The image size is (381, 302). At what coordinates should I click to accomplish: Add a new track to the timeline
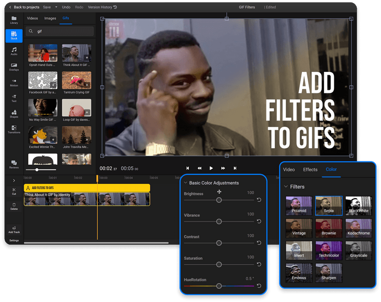click(x=14, y=229)
